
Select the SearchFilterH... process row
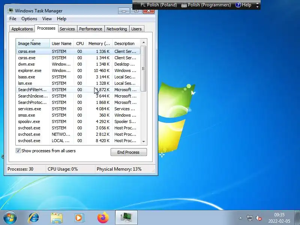pyautogui.click(x=78, y=90)
